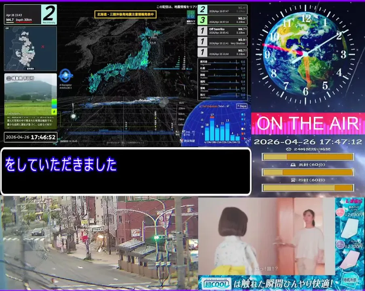
Task: Click the tallest bar labeled 17 in chart
Action: [x=212, y=129]
